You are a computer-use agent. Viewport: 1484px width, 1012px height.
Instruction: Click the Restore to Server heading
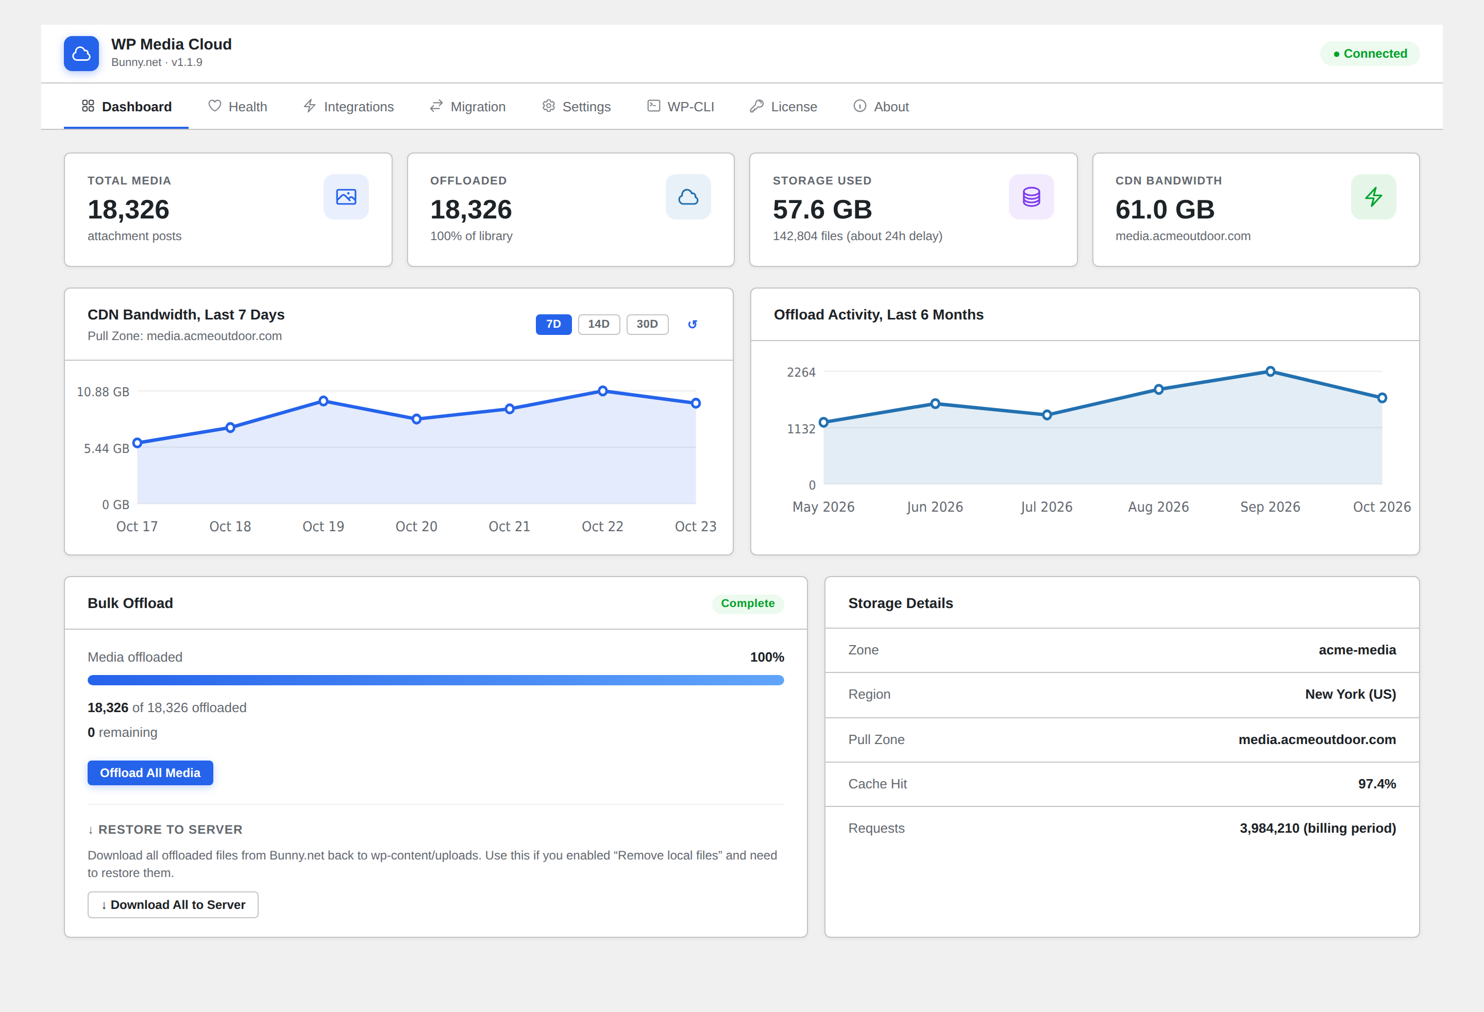(165, 830)
